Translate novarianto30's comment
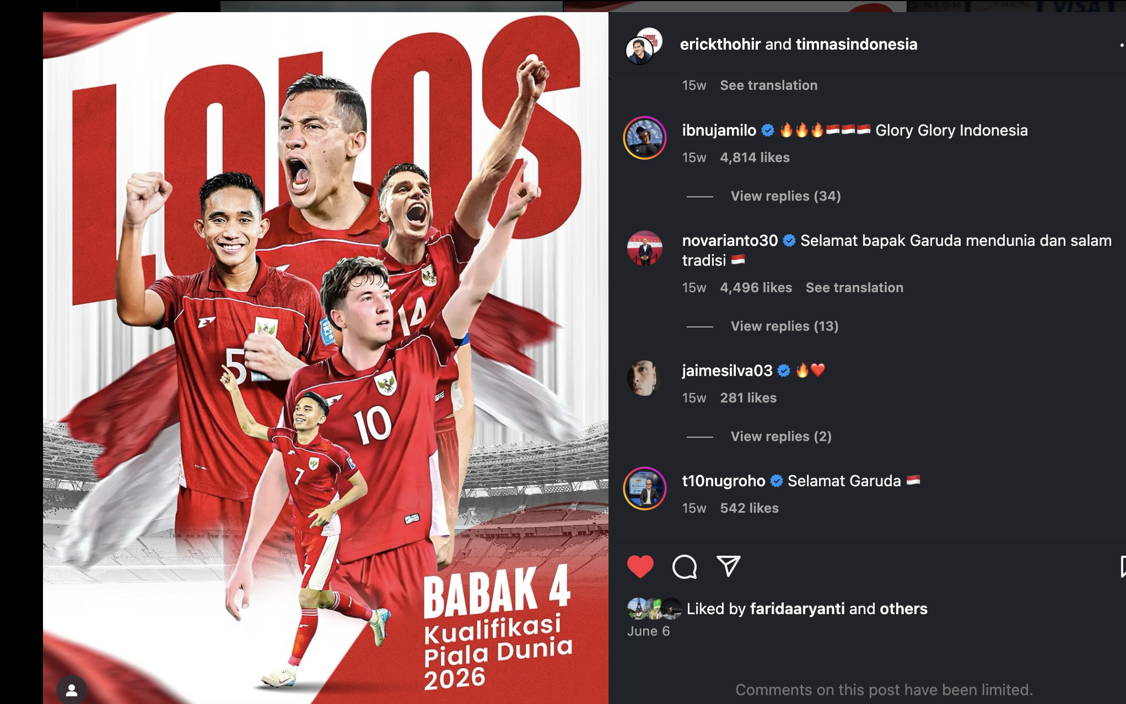 pos(854,288)
